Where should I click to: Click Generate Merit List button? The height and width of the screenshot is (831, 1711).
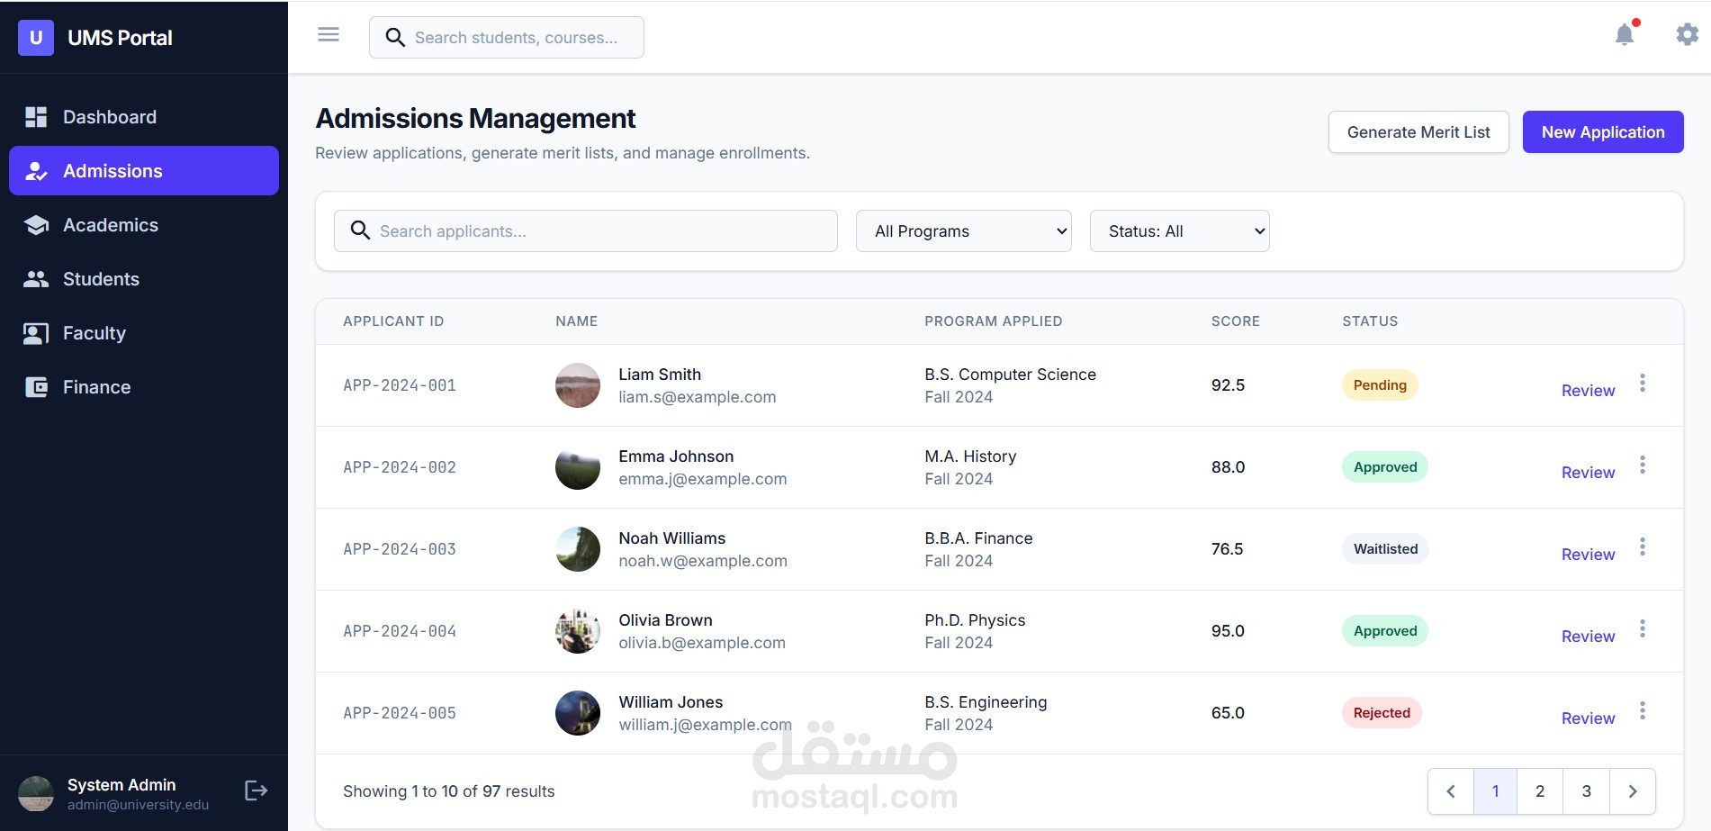tap(1418, 132)
